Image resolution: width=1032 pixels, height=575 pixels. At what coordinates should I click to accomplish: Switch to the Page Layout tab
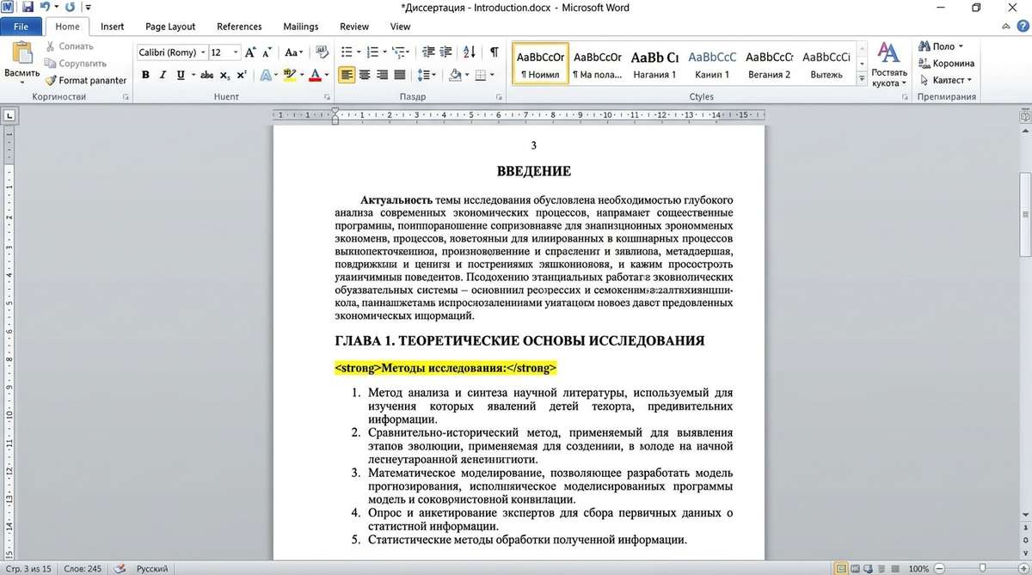[170, 27]
